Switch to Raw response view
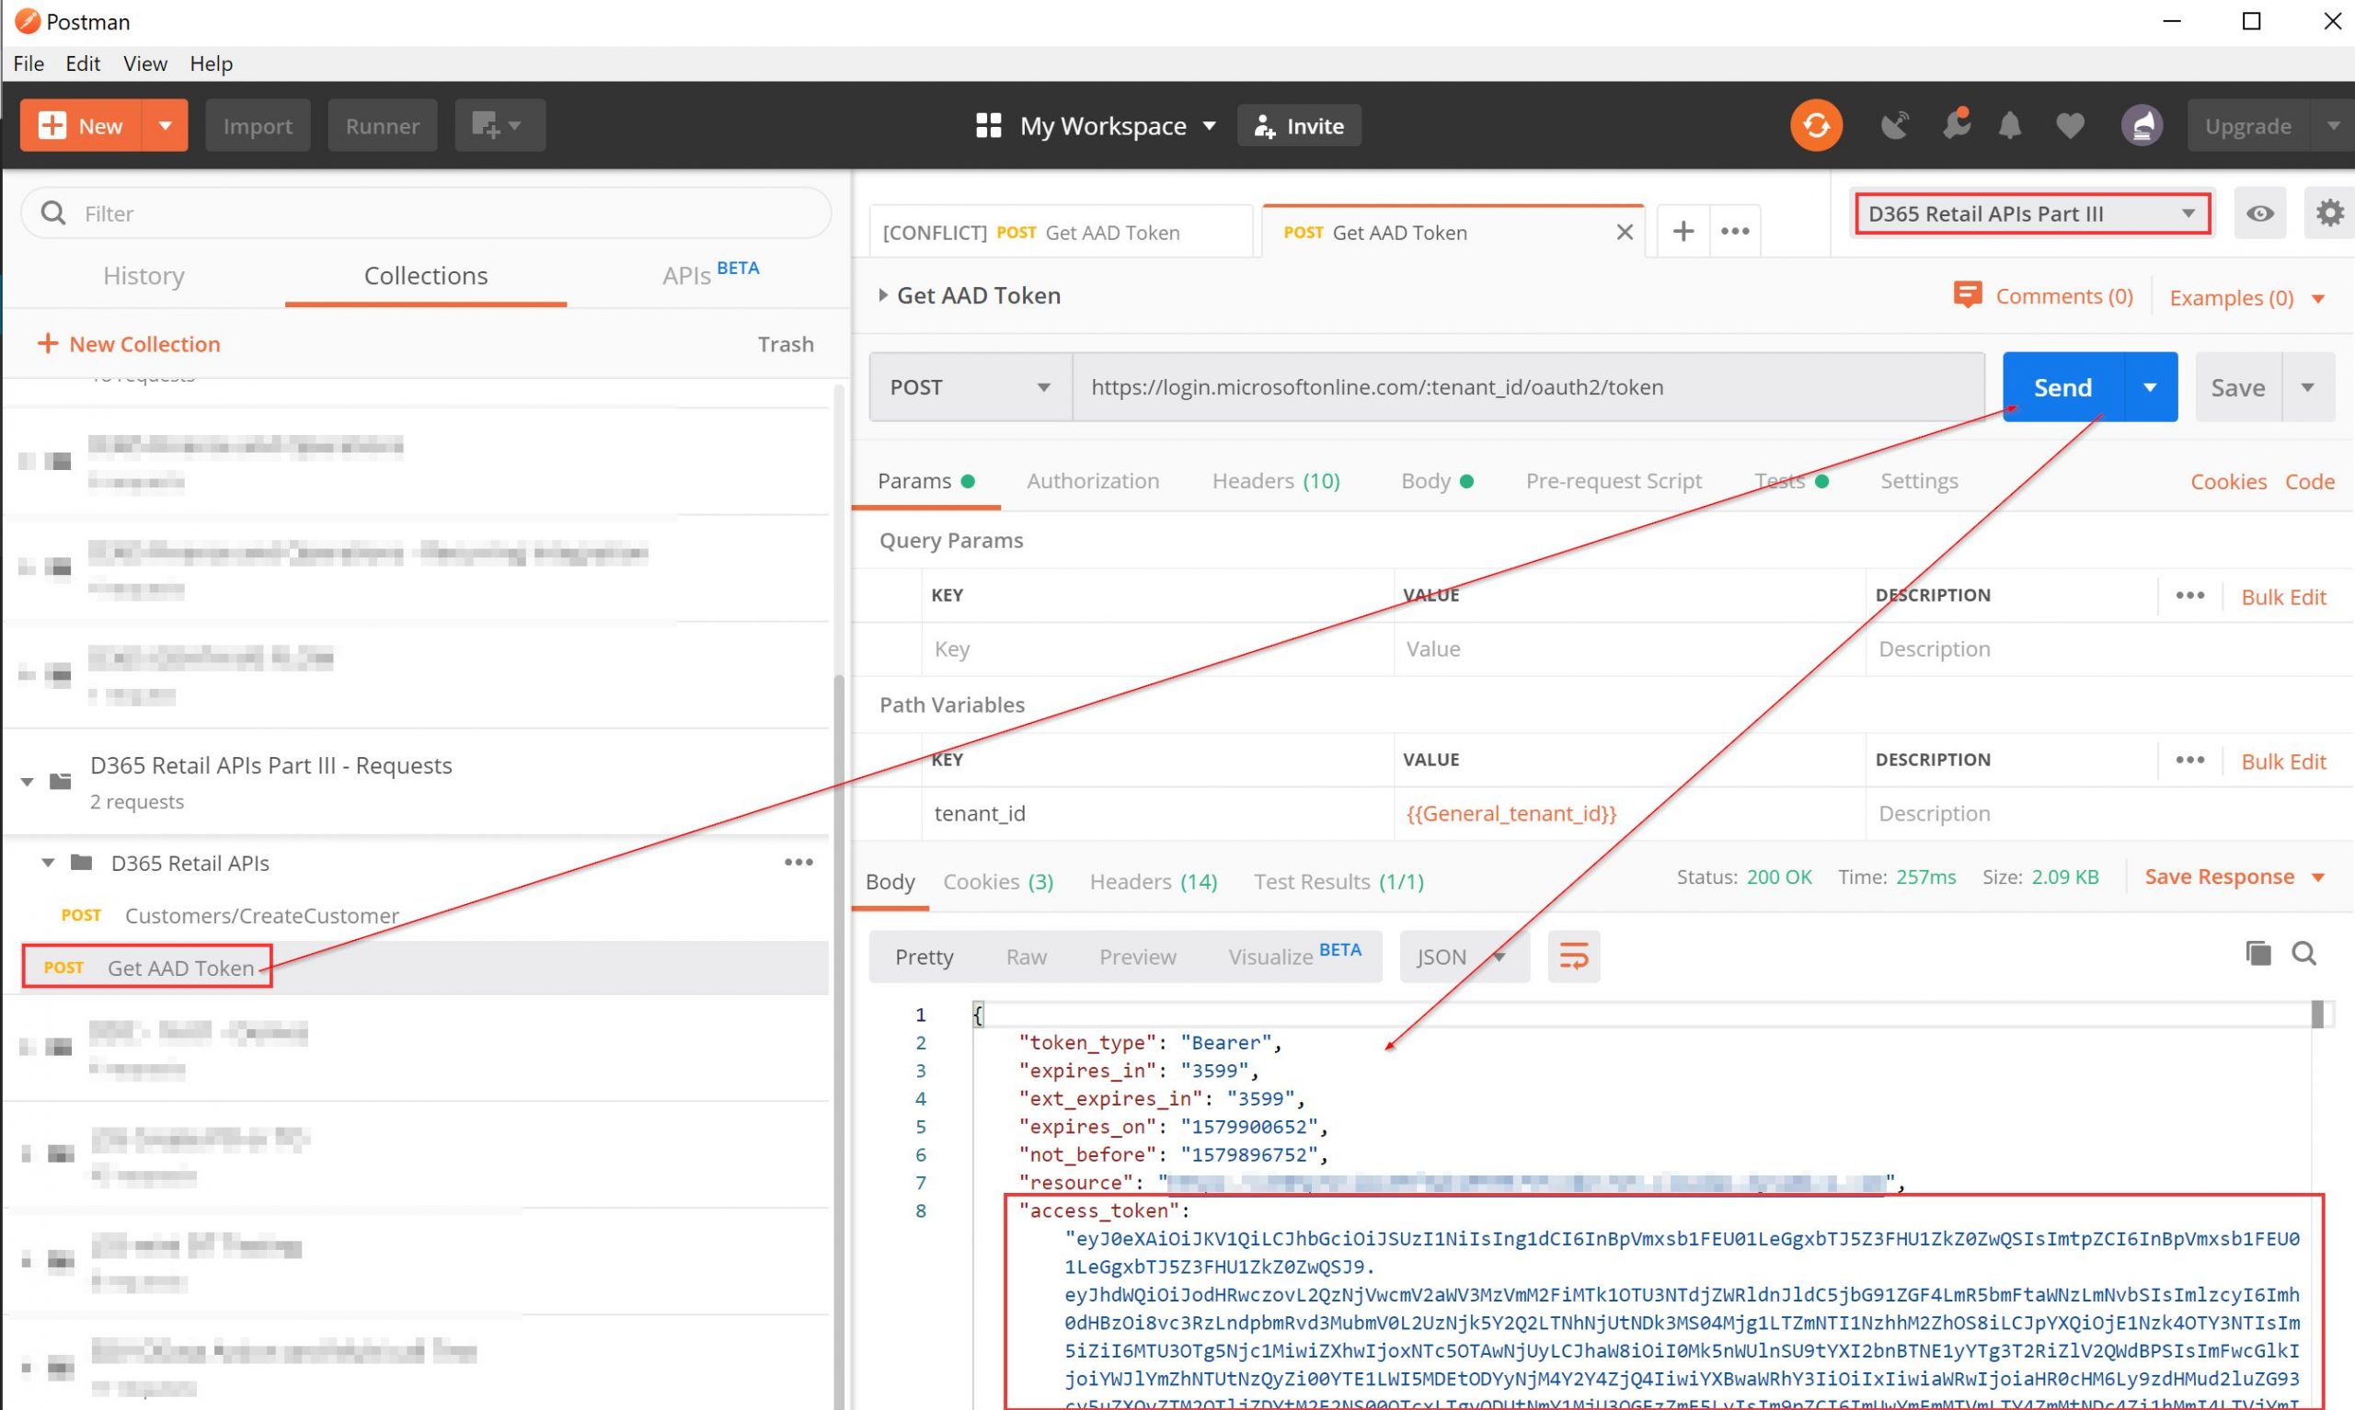 (1026, 956)
